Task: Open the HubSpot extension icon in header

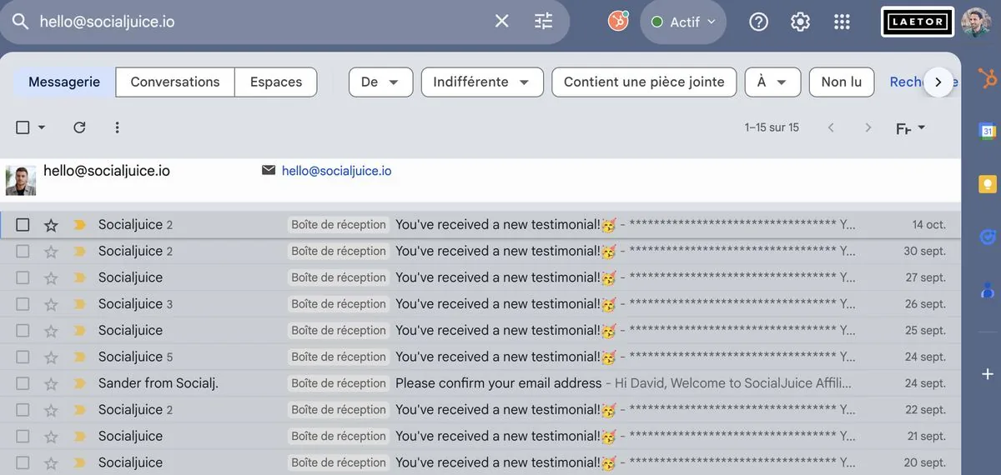Action: point(617,22)
